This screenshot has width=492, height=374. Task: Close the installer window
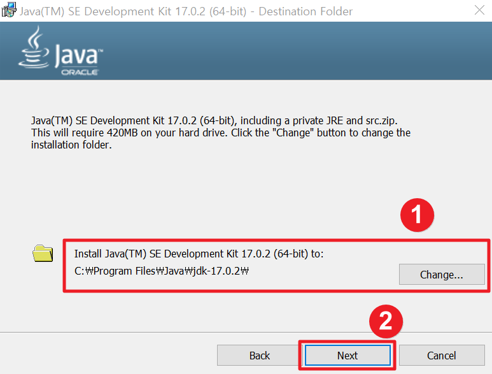coord(479,10)
